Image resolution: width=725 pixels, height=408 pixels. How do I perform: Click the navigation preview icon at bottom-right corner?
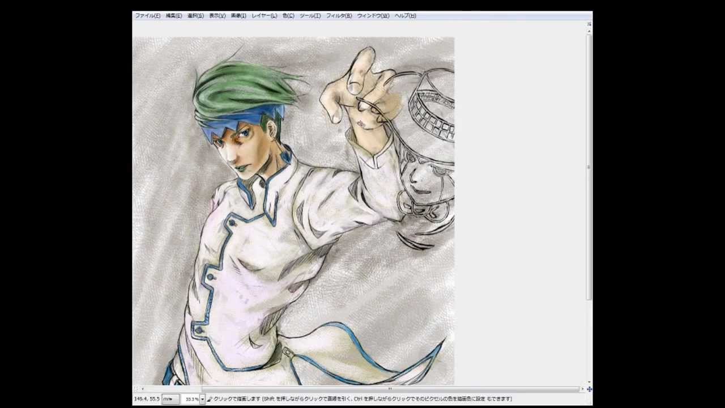tap(590, 389)
